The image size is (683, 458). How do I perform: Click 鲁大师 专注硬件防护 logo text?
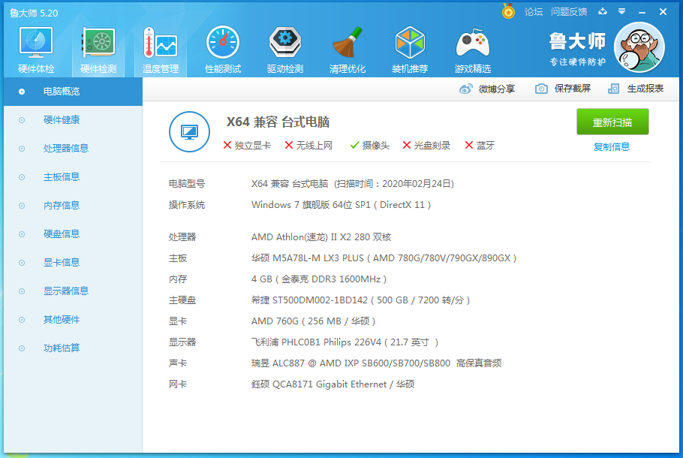click(576, 50)
